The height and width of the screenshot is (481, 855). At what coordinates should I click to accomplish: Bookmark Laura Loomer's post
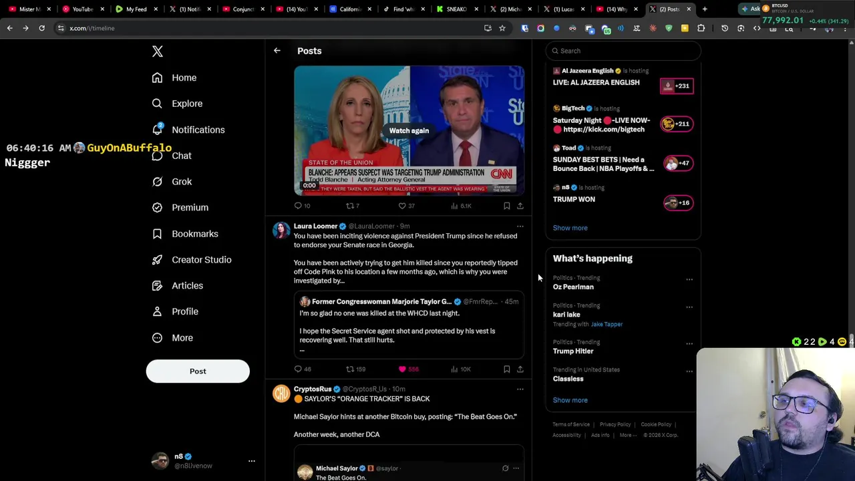(507, 369)
